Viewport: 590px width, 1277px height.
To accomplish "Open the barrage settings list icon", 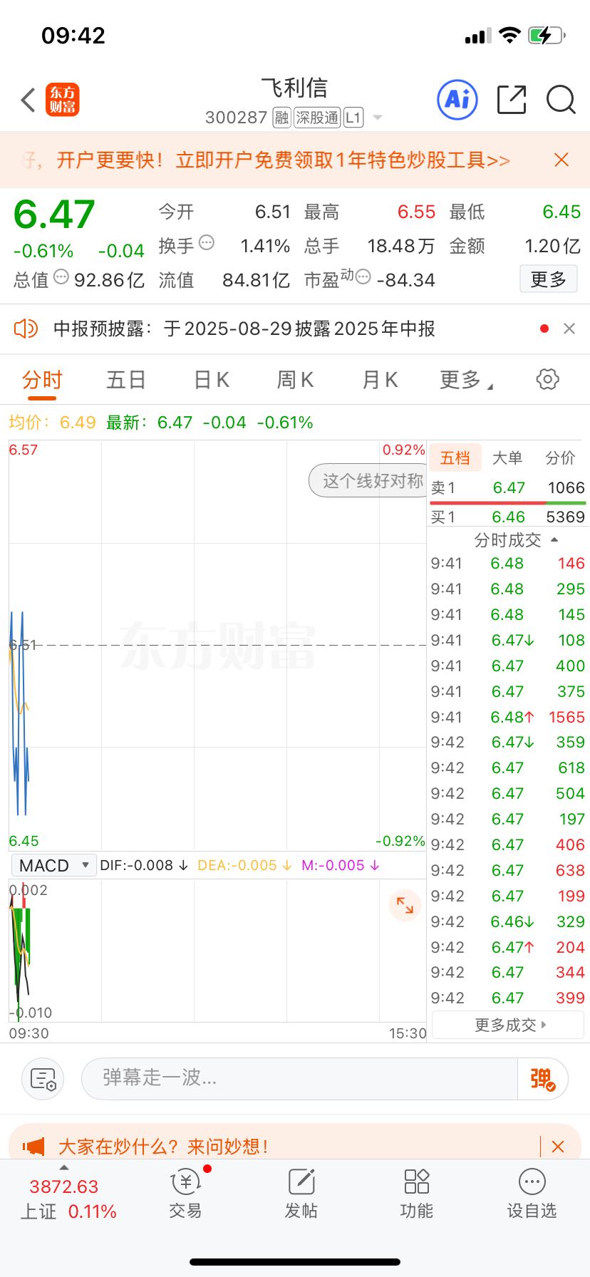I will click(43, 1079).
